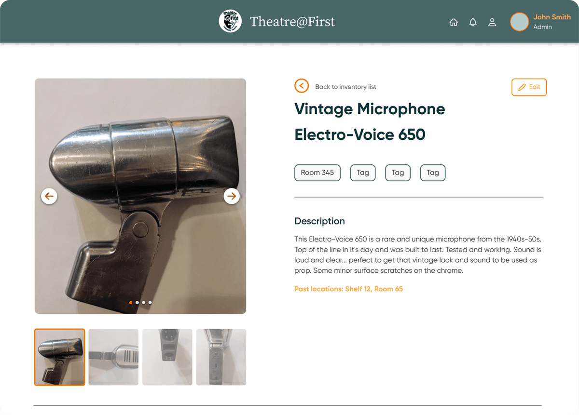Select the third thumbnail showing connector

tap(167, 357)
